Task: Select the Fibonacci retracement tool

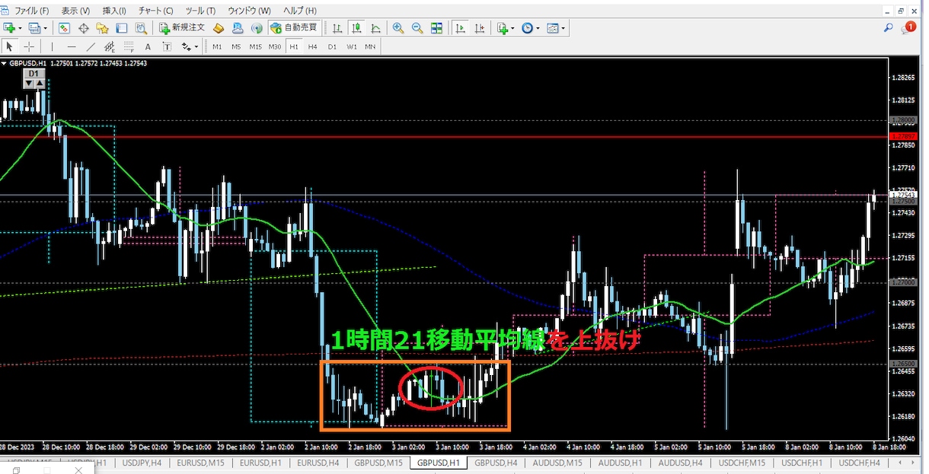Action: click(129, 46)
